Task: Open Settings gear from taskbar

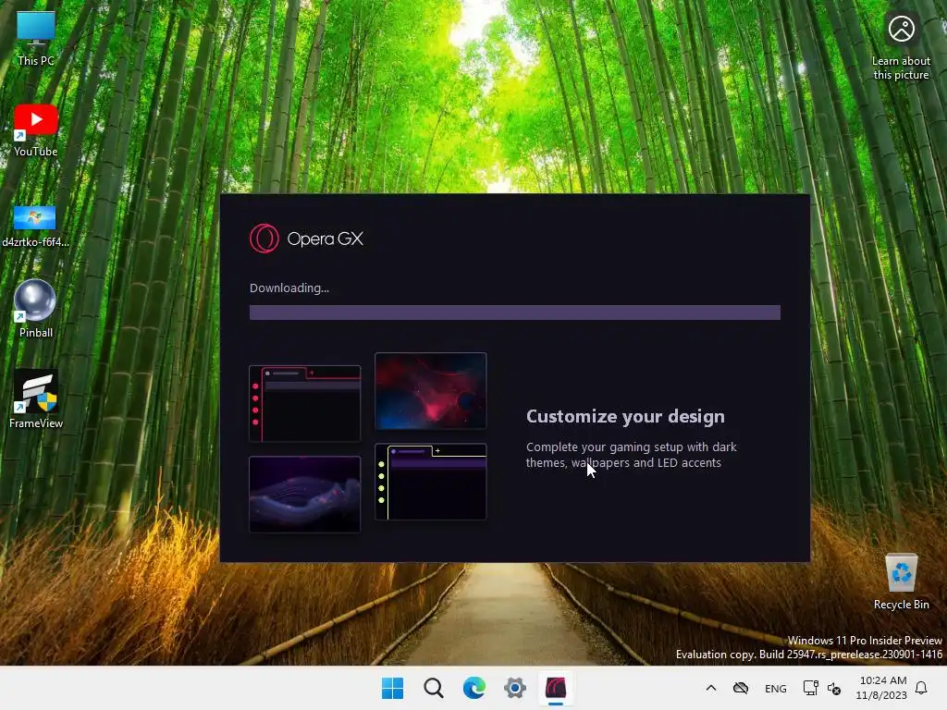Action: pos(514,688)
